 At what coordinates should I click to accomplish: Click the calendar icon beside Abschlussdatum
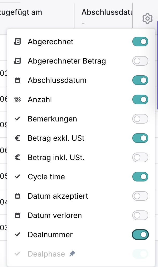coord(17,80)
